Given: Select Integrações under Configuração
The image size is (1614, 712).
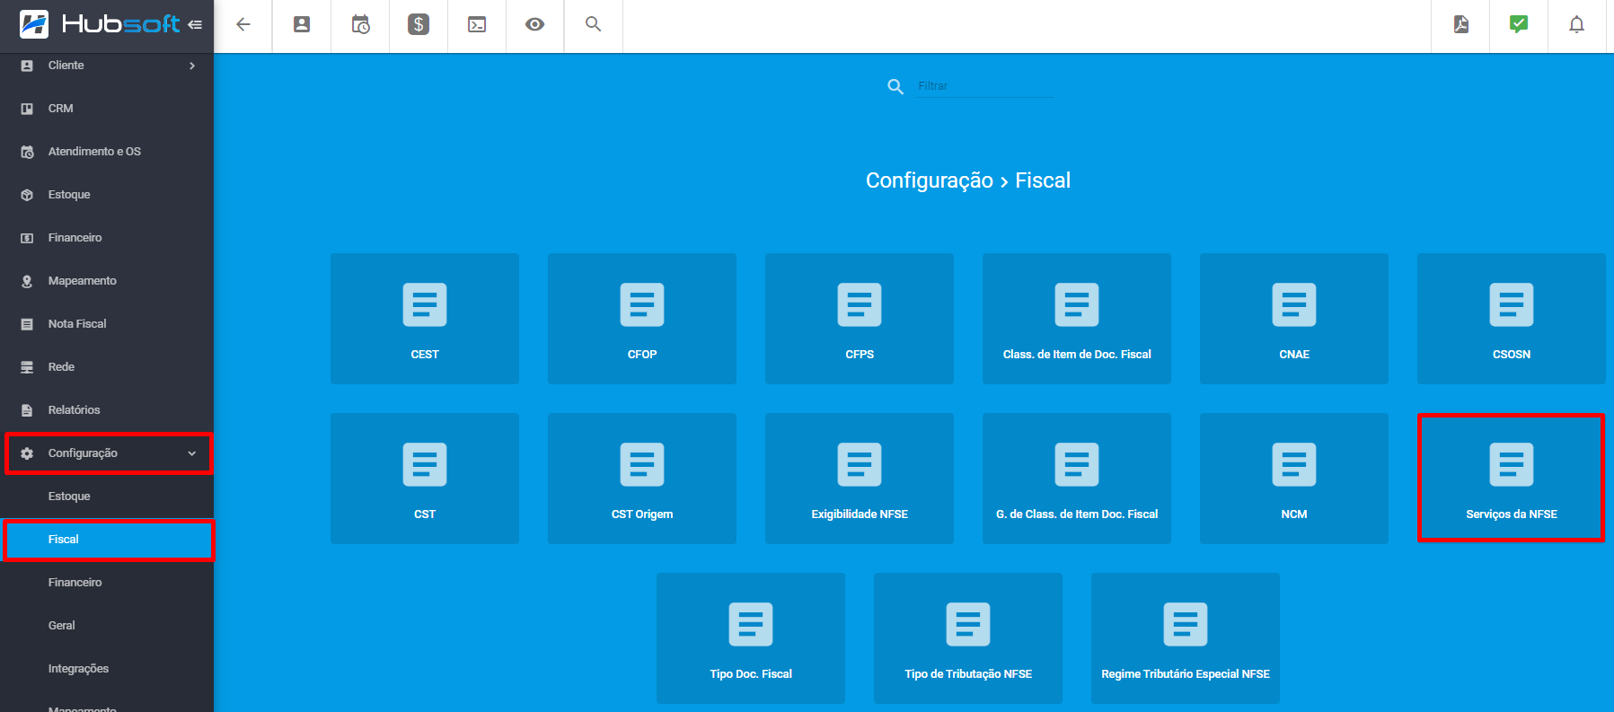Looking at the screenshot, I should (x=107, y=669).
